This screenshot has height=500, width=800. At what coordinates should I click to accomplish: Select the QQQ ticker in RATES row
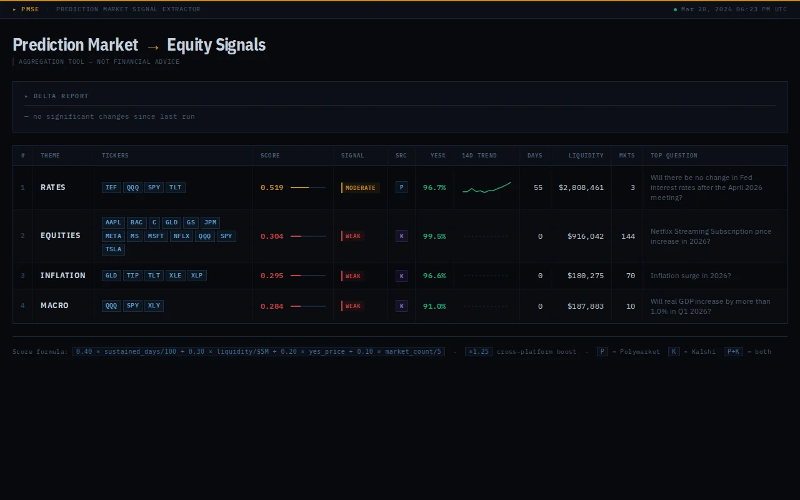[132, 187]
